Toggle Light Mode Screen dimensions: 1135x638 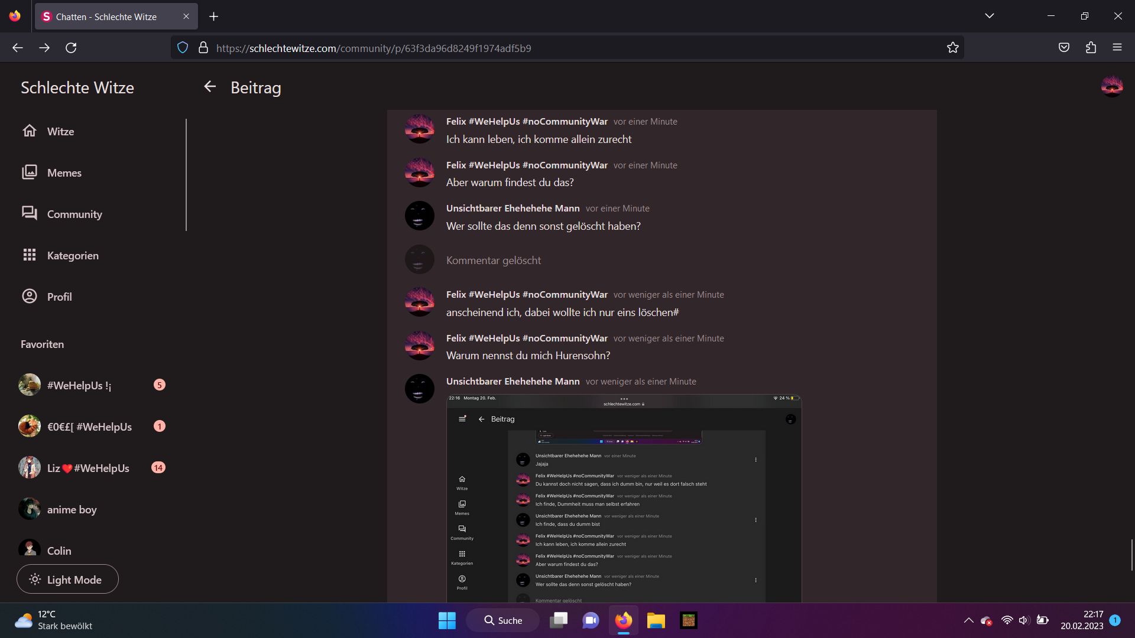pos(67,580)
